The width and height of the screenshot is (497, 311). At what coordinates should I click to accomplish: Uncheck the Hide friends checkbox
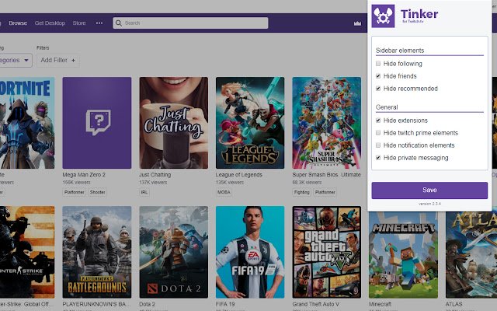click(378, 76)
